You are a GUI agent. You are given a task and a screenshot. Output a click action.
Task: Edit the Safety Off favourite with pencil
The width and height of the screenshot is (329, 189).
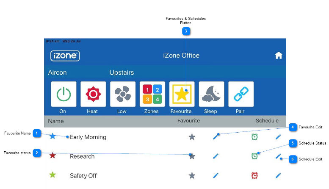216,175
